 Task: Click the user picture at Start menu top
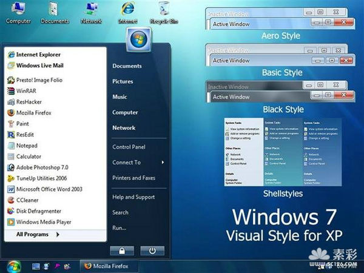(x=138, y=39)
